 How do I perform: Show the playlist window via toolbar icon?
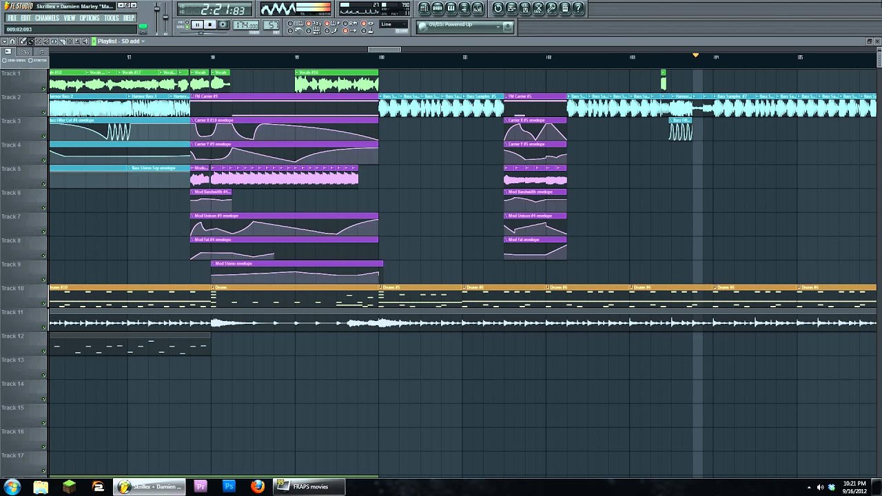pos(424,8)
